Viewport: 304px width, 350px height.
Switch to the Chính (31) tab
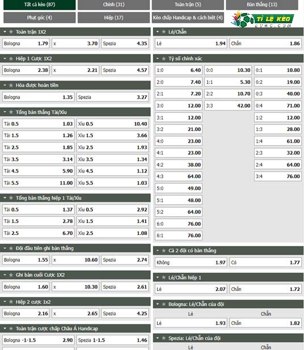(x=113, y=5)
